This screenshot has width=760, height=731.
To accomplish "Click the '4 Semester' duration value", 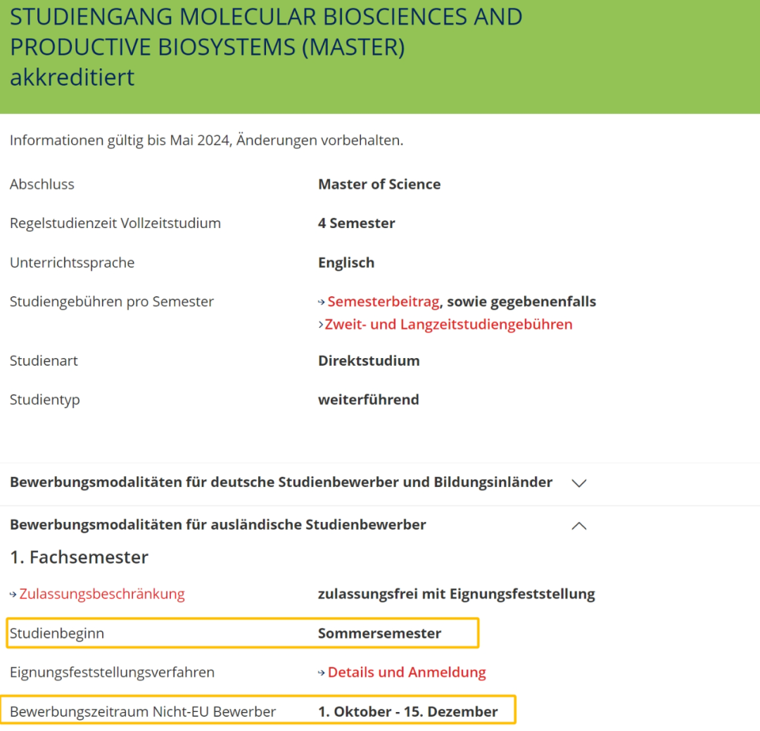I will [x=356, y=224].
